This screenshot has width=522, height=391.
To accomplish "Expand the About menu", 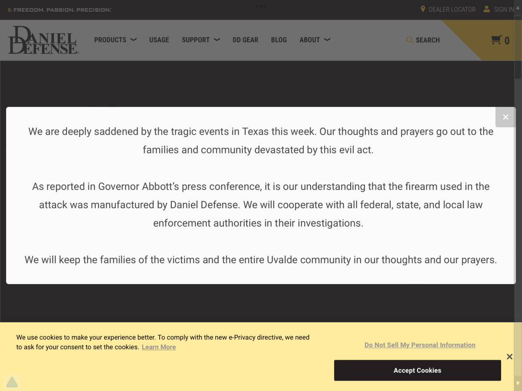I will coord(315,40).
